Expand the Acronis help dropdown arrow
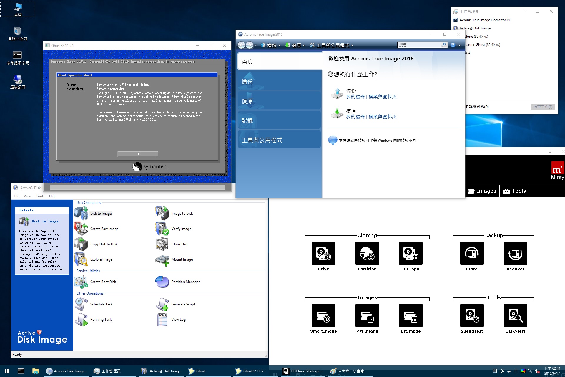Screen dimensions: 565x377 pos(459,45)
